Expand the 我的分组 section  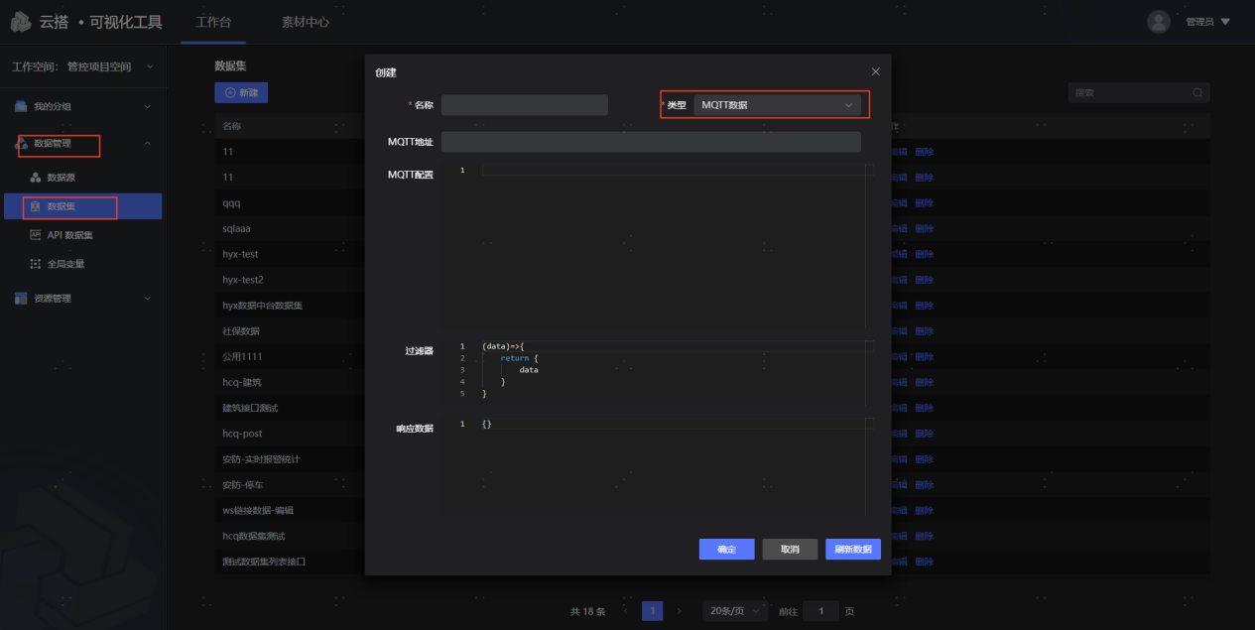point(82,106)
